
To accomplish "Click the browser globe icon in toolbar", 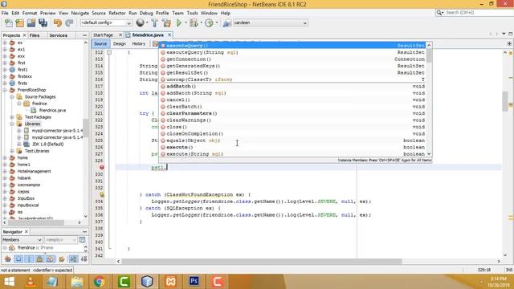I will click(141, 22).
